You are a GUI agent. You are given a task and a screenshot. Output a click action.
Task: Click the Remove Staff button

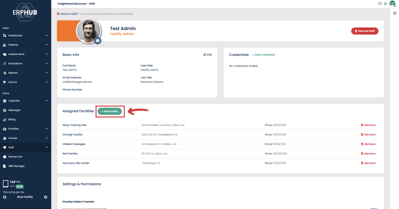point(365,31)
